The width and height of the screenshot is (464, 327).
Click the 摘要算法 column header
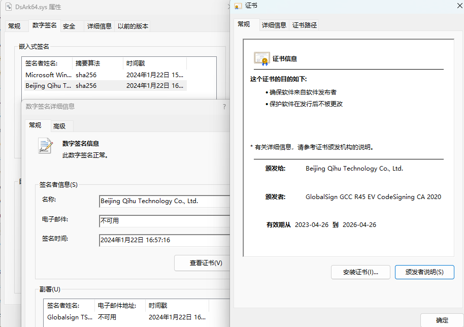pyautogui.click(x=97, y=63)
